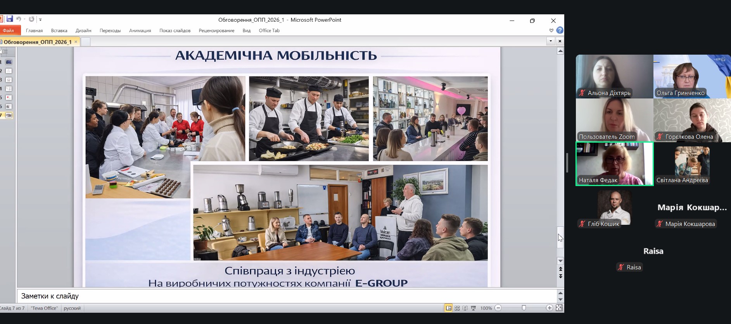Viewport: 731px width, 324px height.
Task: Click Next Slide double arrow below scrollbar
Action: point(560,276)
